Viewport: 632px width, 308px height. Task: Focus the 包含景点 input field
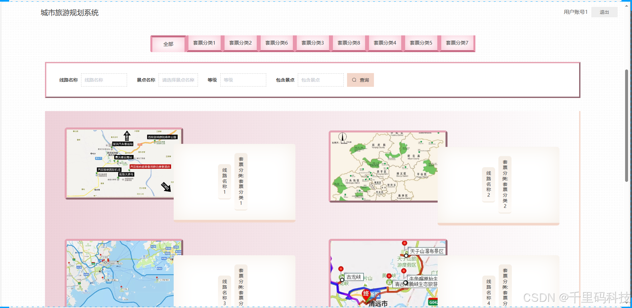[321, 80]
